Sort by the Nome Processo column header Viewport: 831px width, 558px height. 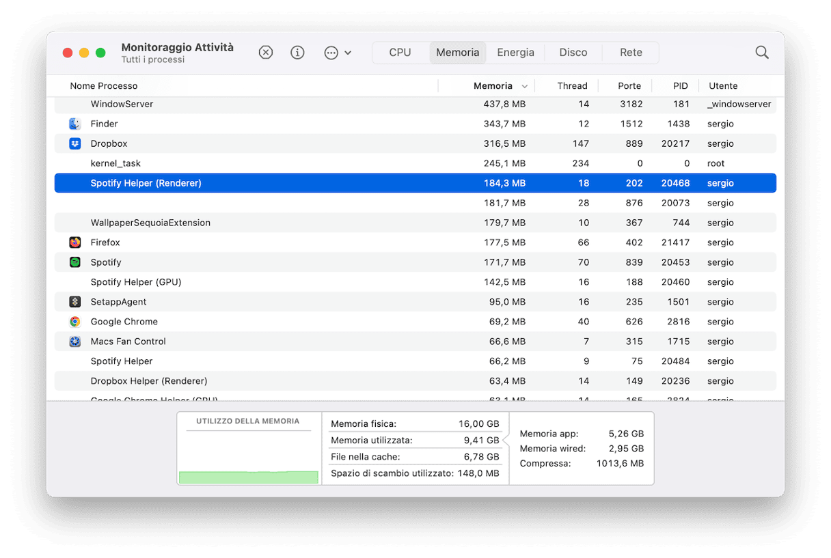click(104, 86)
